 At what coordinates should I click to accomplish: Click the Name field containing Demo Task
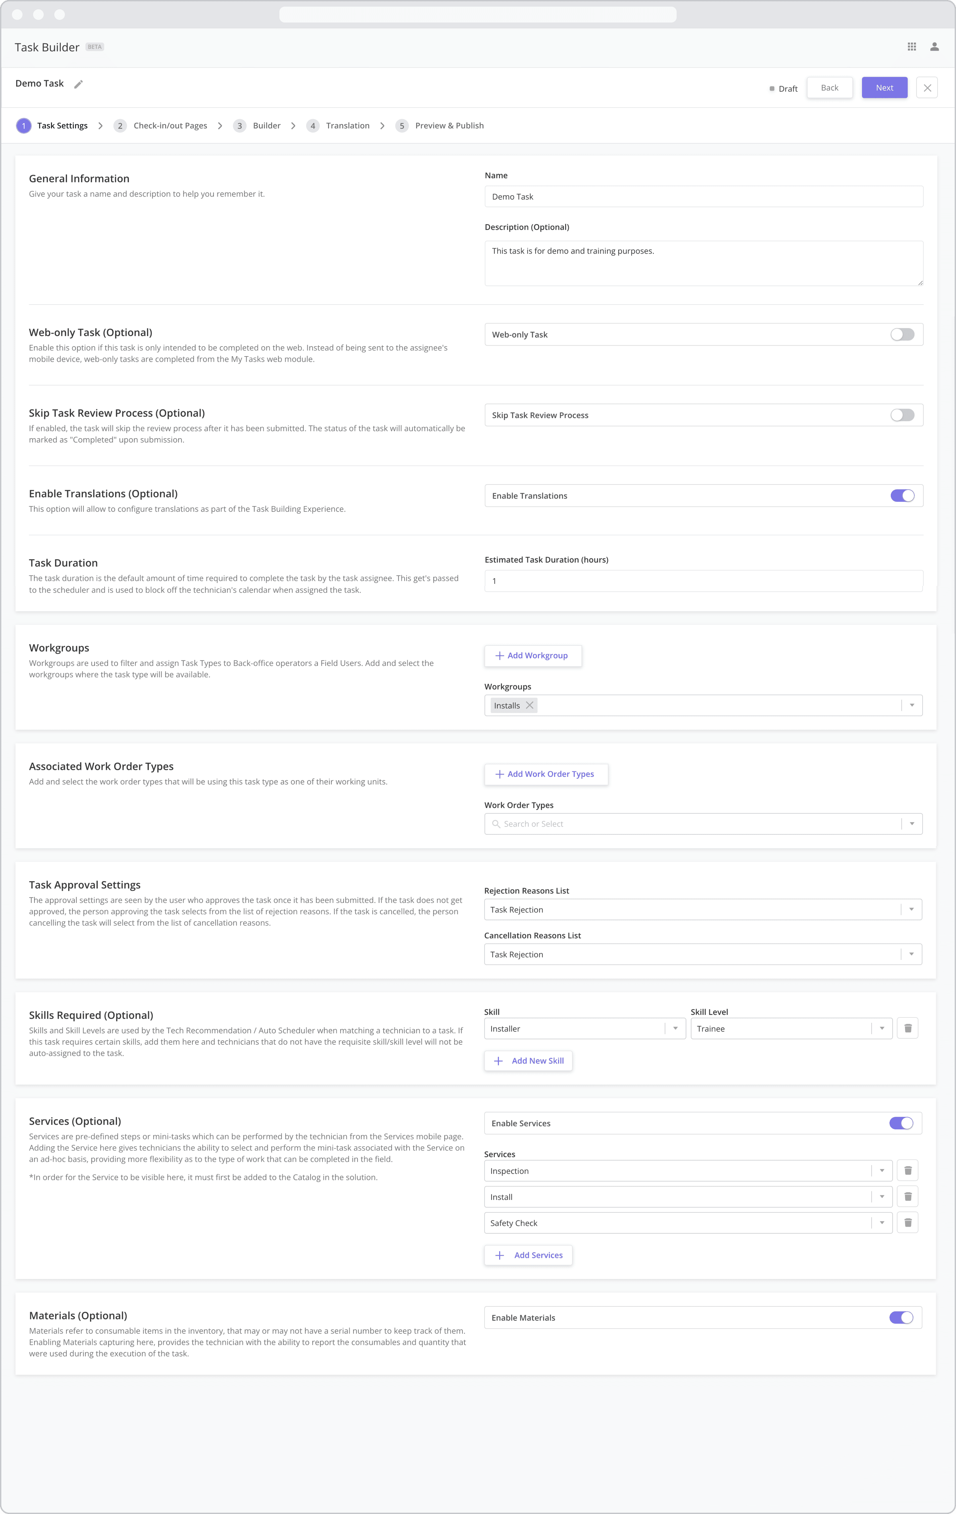click(704, 197)
